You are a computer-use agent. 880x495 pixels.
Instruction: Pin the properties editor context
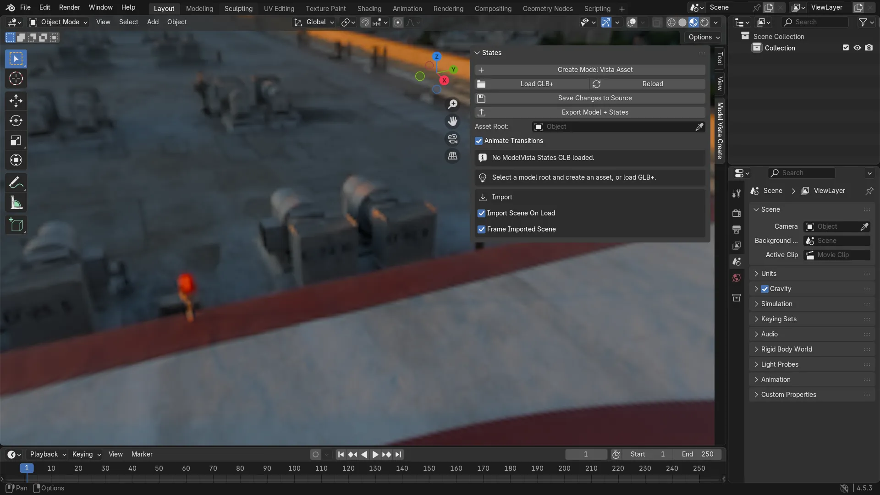[x=869, y=191]
